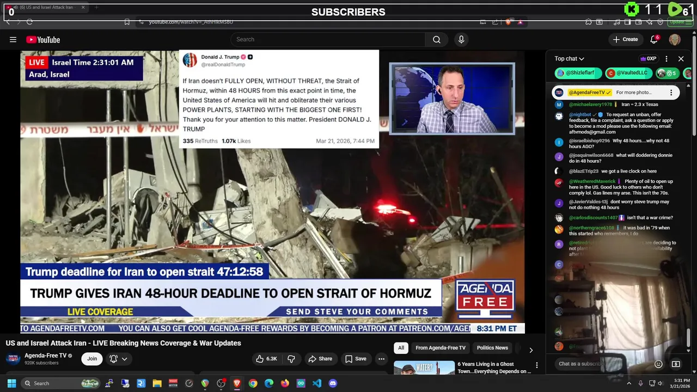Like the video with thumbs up
Viewport: 697px width, 392px height.
coord(267,359)
